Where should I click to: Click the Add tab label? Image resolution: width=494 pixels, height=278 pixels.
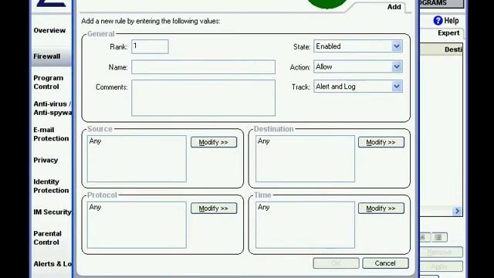pyautogui.click(x=394, y=7)
